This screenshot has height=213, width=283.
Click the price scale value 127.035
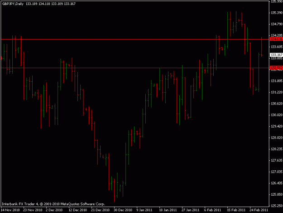click(277, 172)
